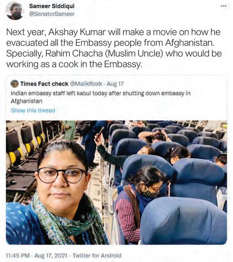
Task: Click the Aug 17, 2021 date
Action: click(x=51, y=255)
